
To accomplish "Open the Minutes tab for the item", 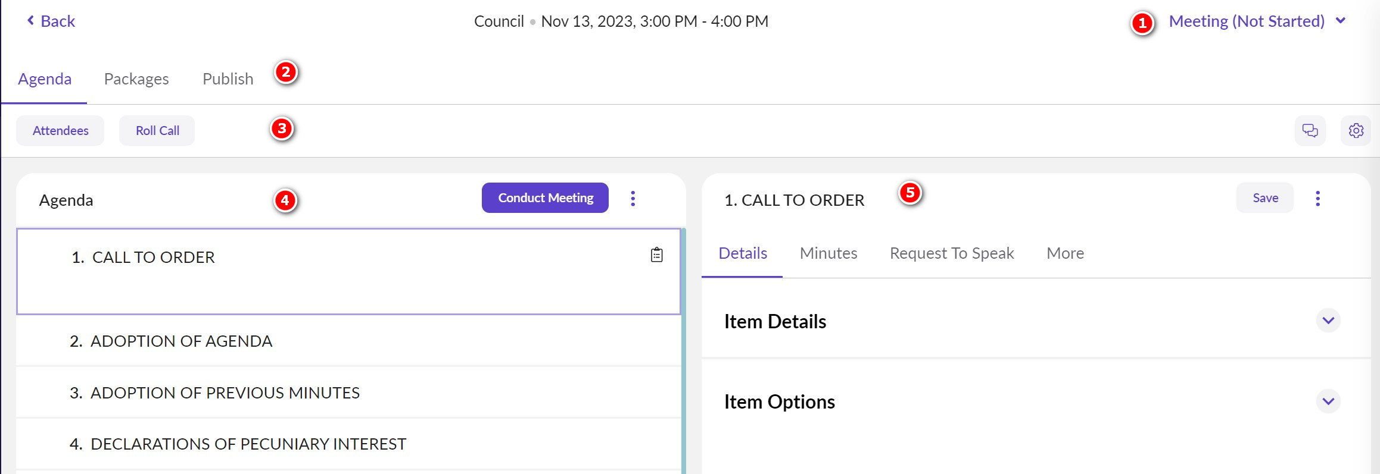I will pyautogui.click(x=828, y=253).
